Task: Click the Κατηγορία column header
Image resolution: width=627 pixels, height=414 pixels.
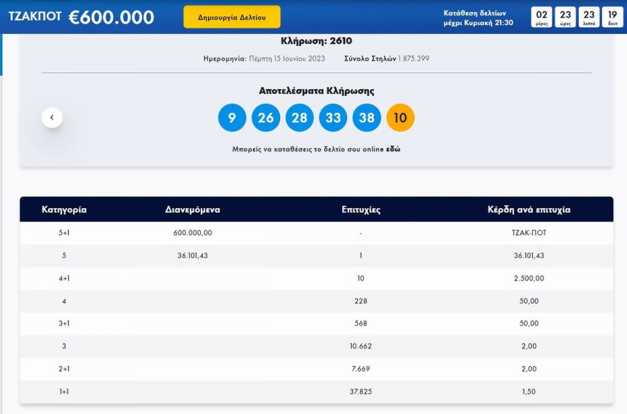Action: pyautogui.click(x=64, y=209)
